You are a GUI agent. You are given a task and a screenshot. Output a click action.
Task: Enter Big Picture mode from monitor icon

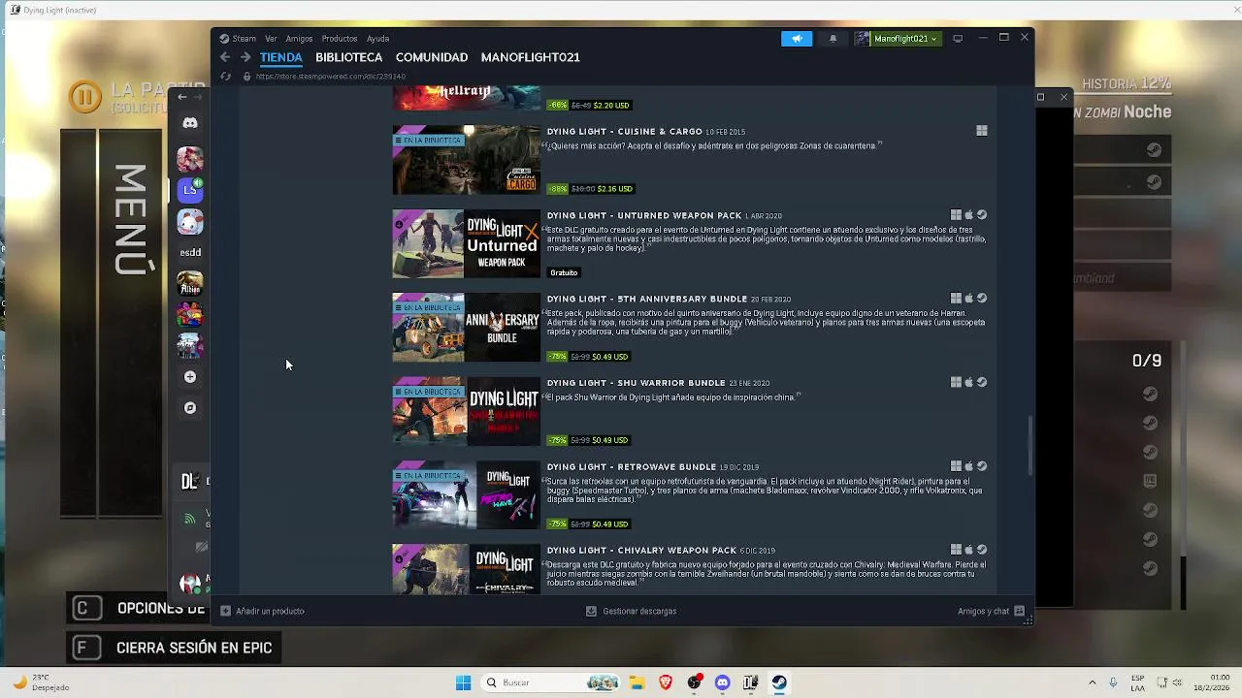(x=958, y=39)
